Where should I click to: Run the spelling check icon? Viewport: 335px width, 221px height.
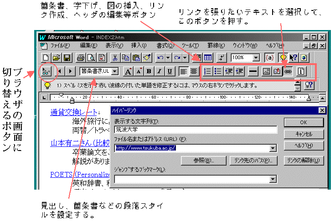pos(102,58)
